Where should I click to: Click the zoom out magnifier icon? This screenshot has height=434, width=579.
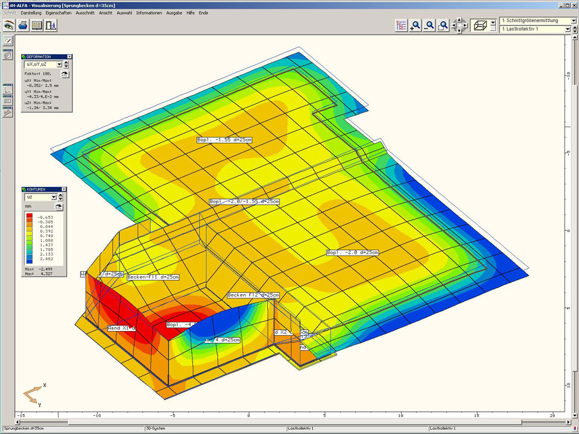pyautogui.click(x=429, y=25)
